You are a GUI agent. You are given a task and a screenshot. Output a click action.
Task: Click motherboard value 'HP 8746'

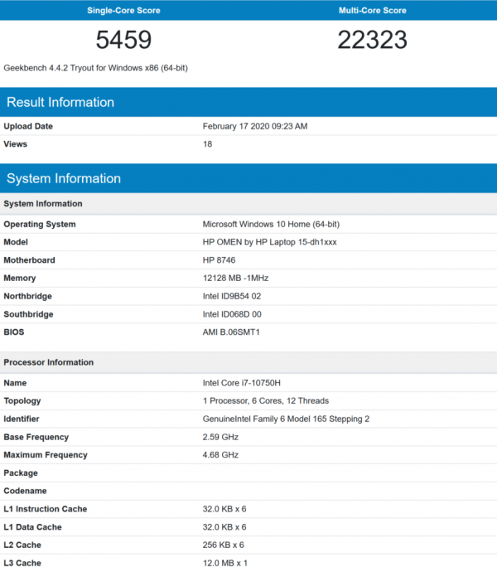pyautogui.click(x=220, y=260)
